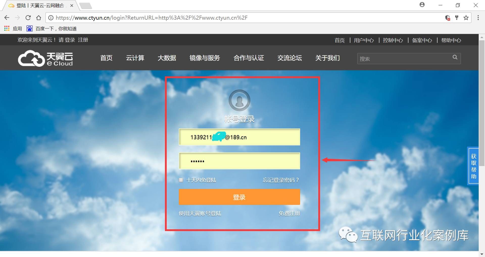Click the password input field
Image resolution: width=485 pixels, height=257 pixels.
click(239, 161)
